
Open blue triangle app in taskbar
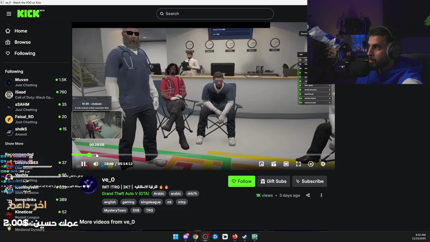tap(215, 237)
